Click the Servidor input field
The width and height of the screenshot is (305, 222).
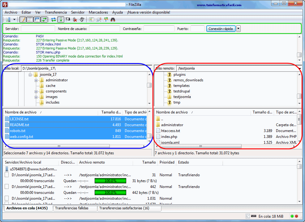(38, 29)
